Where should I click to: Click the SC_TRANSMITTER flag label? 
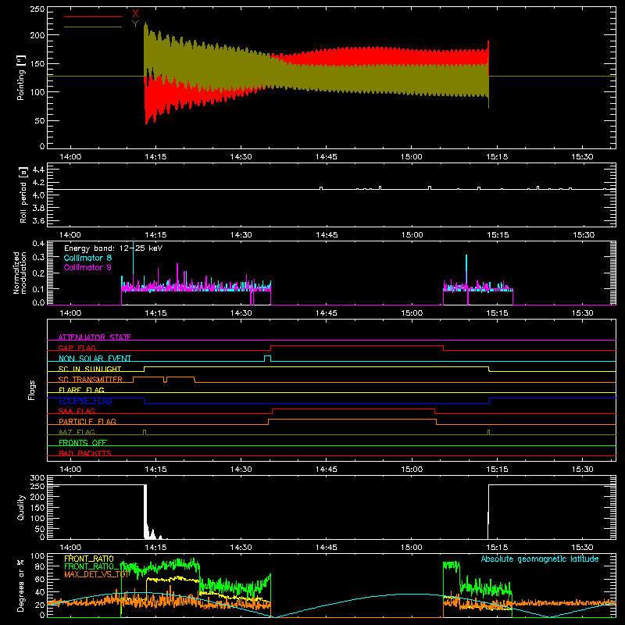(x=91, y=380)
